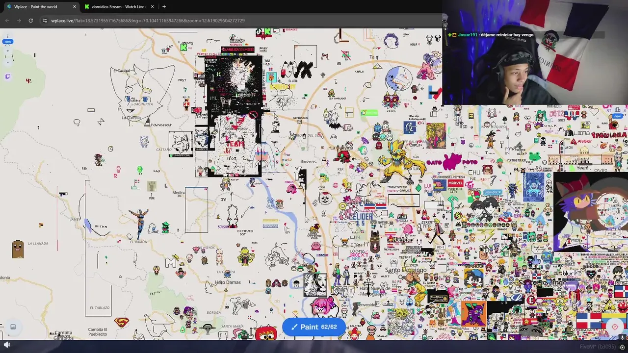Click the speaker volume icon in the bottom bar

[7, 345]
